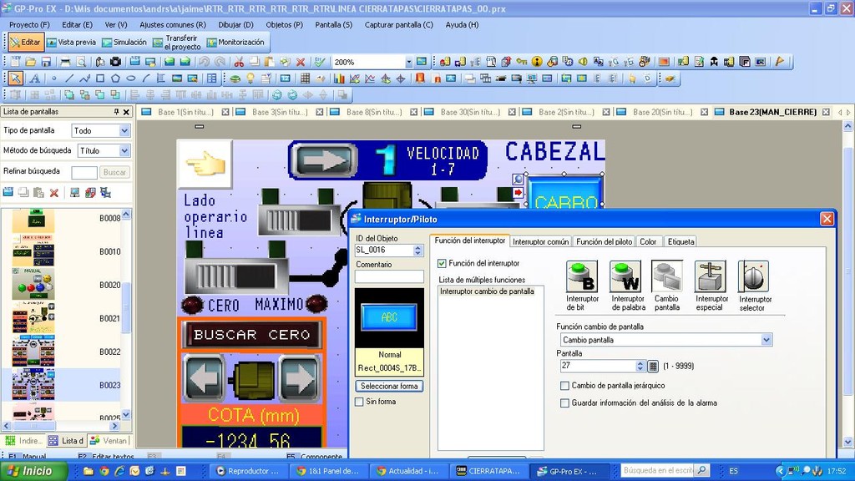Choose the Interruptor de palabra icon
This screenshot has height=481, width=855.
(x=625, y=276)
